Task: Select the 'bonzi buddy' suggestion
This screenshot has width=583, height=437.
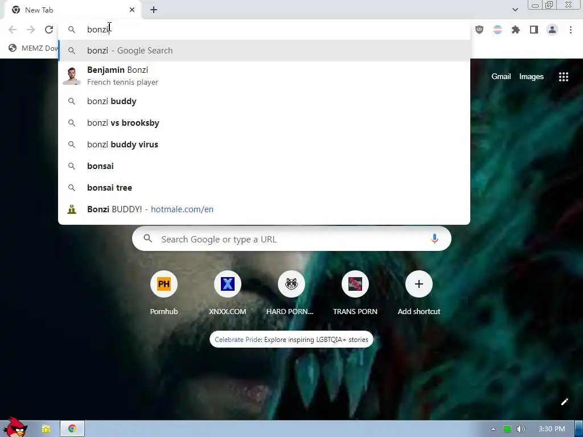Action: (x=264, y=101)
